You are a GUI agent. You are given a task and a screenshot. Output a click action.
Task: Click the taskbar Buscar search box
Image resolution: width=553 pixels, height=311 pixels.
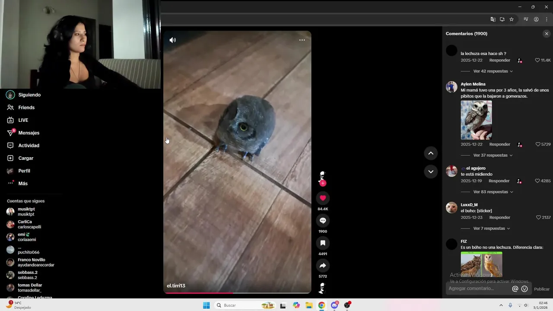(245, 305)
